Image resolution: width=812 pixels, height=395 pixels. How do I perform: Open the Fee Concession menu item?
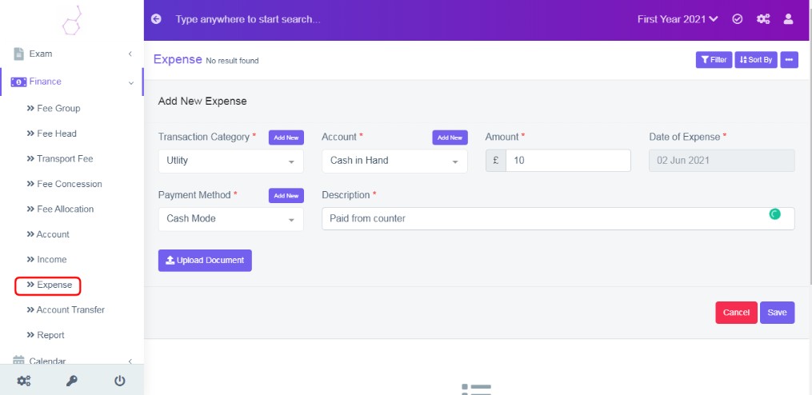coord(64,184)
